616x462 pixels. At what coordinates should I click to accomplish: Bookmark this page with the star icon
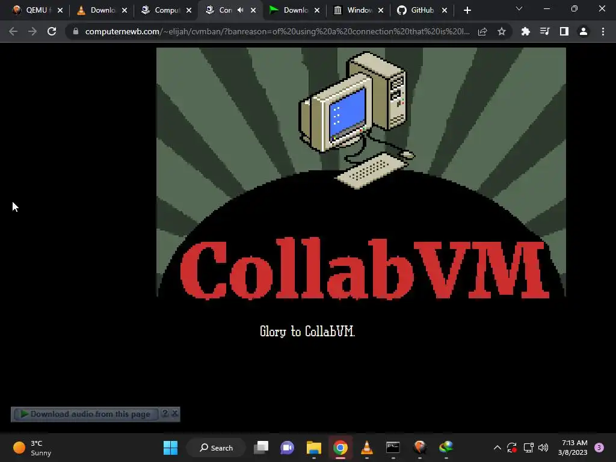(x=502, y=31)
